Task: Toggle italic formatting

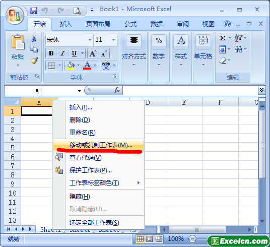Action: click(x=62, y=53)
